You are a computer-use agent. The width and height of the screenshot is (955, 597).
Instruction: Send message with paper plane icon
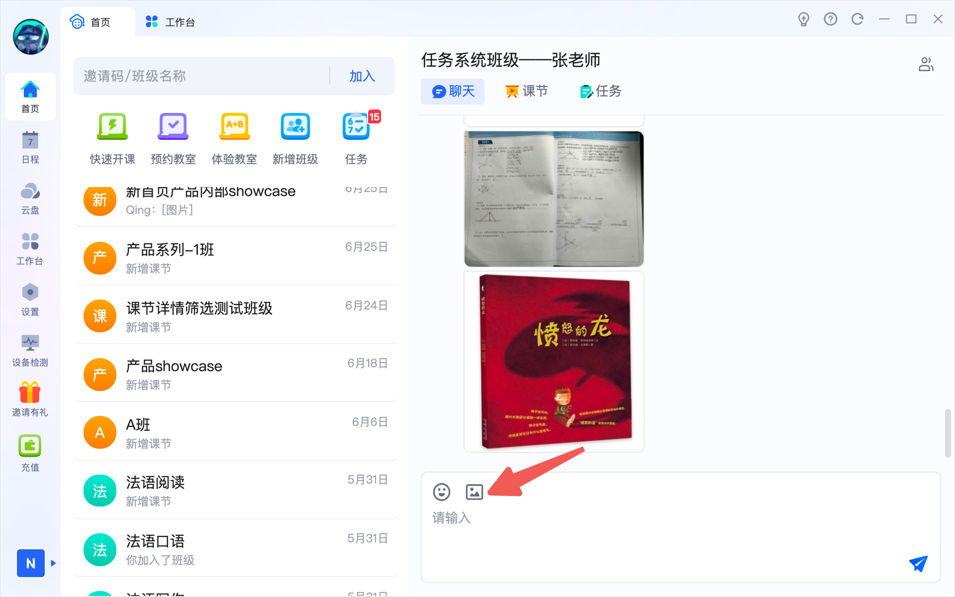pyautogui.click(x=918, y=564)
